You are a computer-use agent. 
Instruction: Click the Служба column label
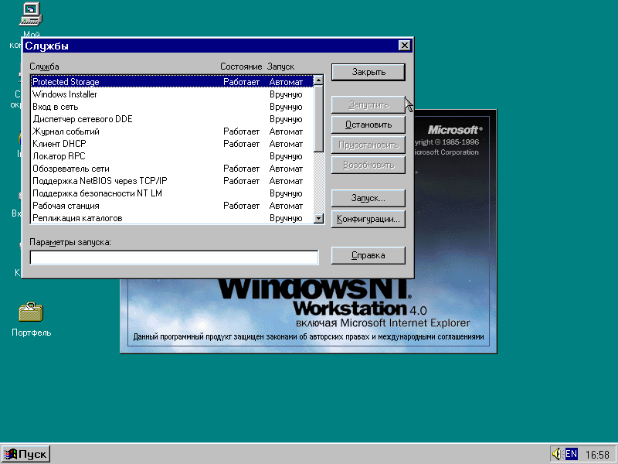tap(44, 67)
